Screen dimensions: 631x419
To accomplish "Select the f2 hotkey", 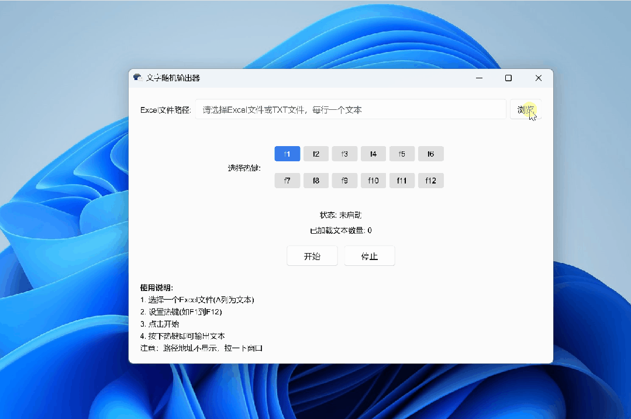I will (316, 153).
